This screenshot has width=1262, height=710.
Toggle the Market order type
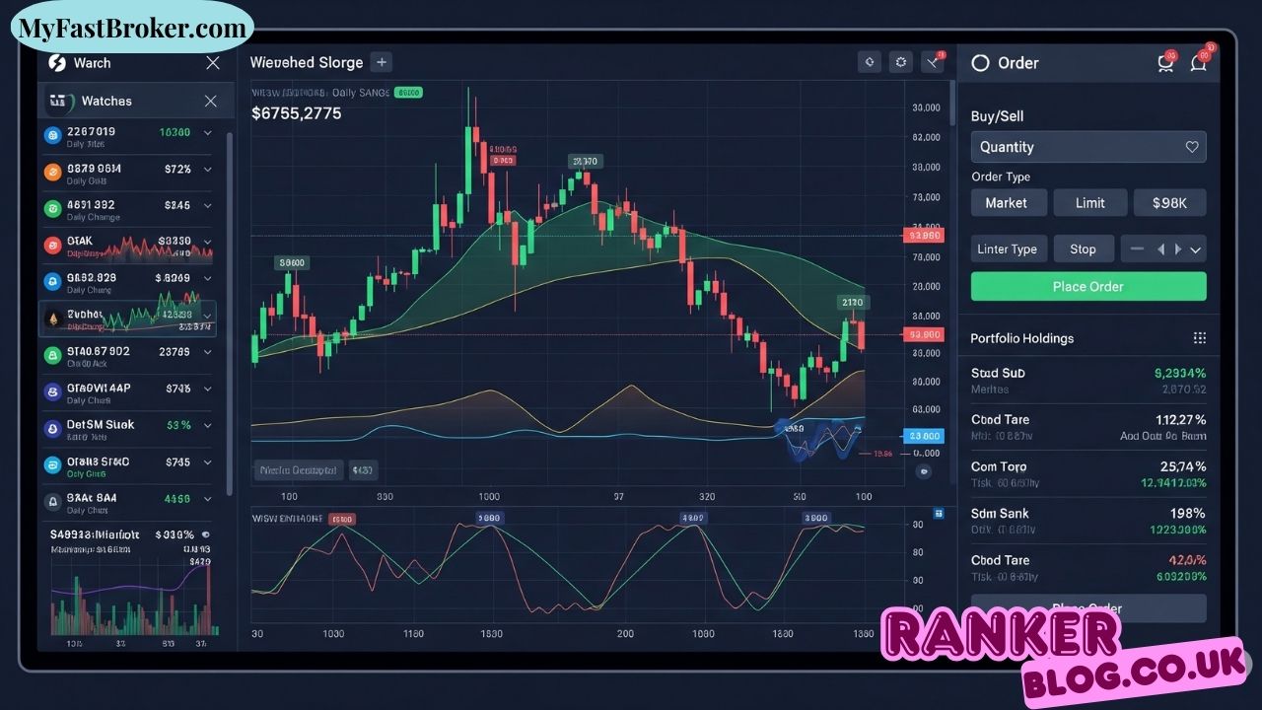[x=1009, y=202]
